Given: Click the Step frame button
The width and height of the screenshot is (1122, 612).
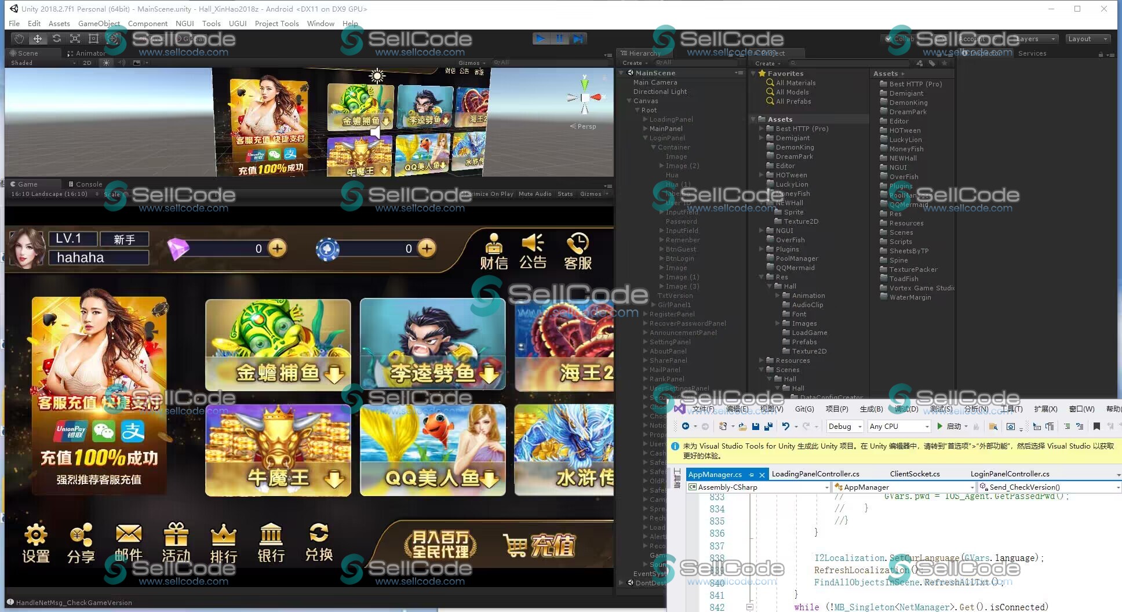Looking at the screenshot, I should 578,39.
